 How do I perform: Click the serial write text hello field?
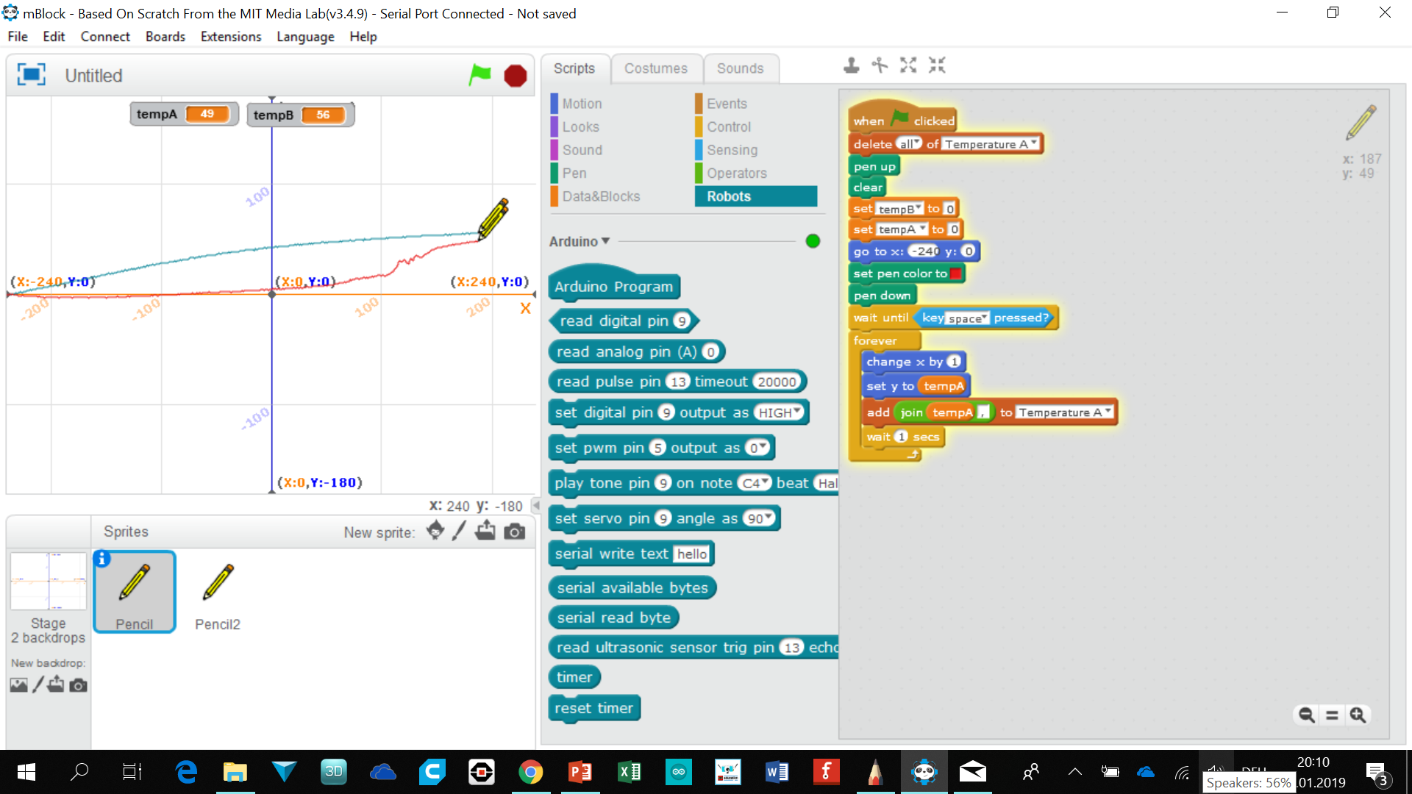692,554
